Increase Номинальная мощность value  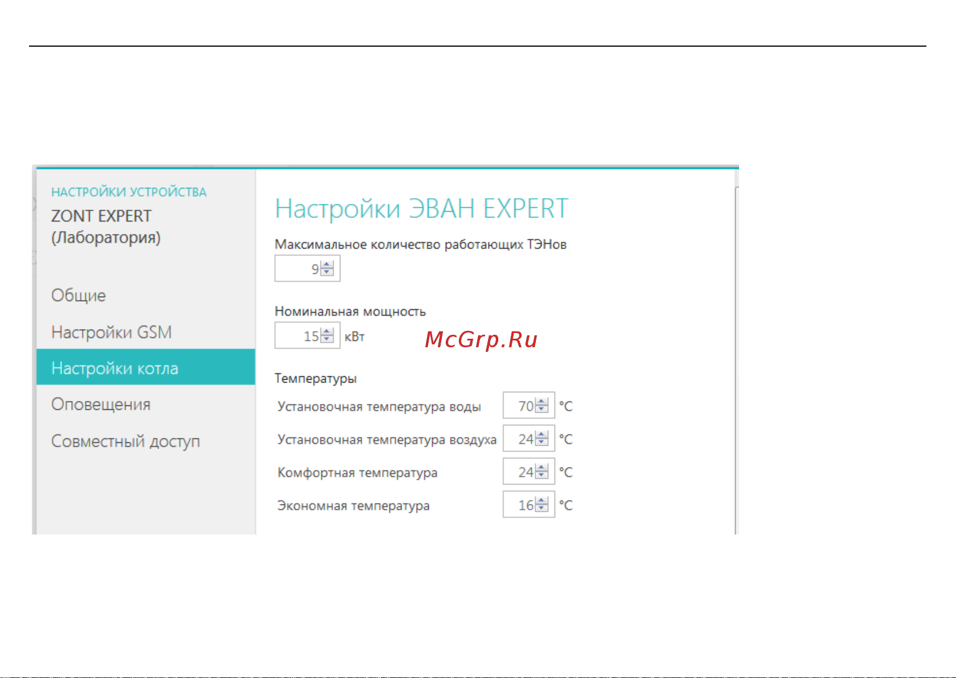coord(327,332)
